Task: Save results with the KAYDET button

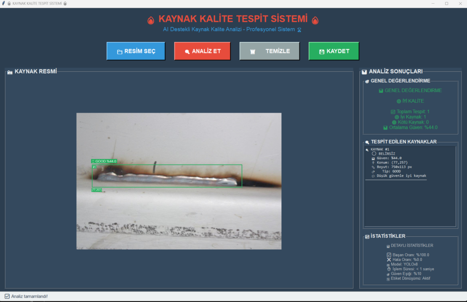Action: tap(334, 51)
